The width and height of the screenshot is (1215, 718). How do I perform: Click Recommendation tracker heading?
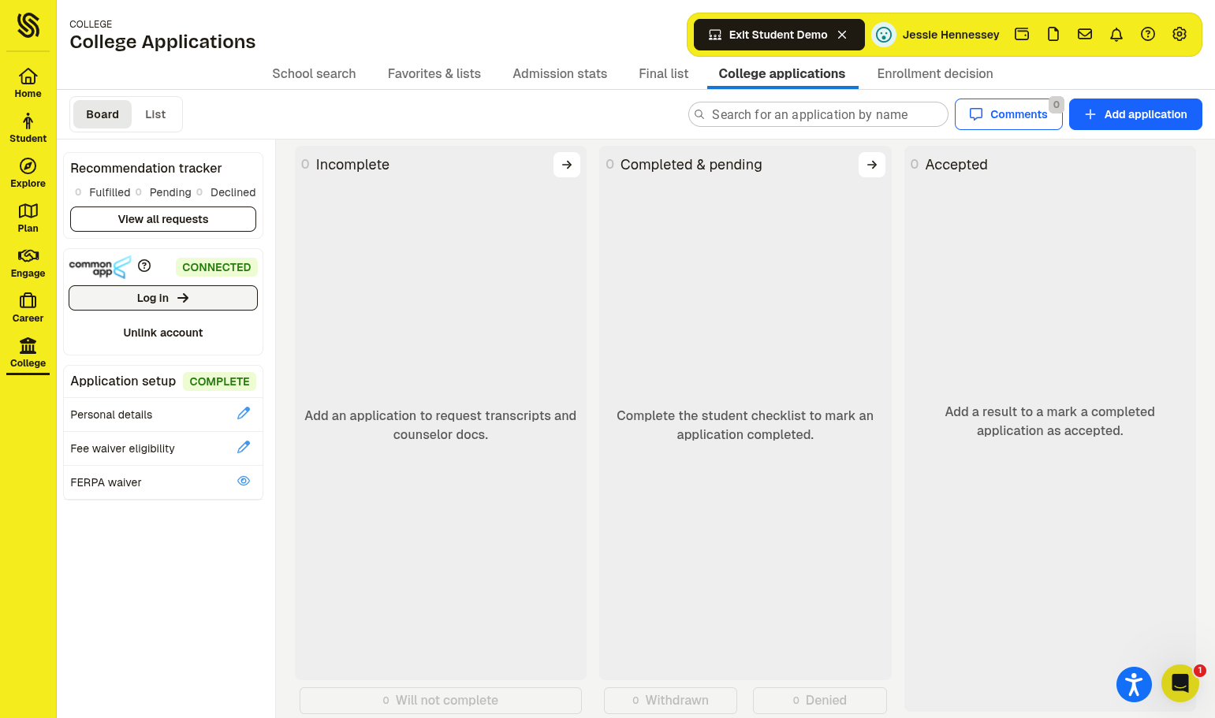(x=146, y=168)
